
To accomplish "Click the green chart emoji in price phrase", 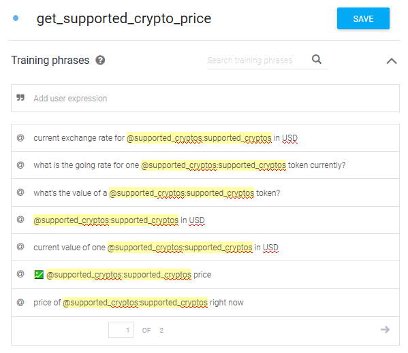I will (39, 275).
